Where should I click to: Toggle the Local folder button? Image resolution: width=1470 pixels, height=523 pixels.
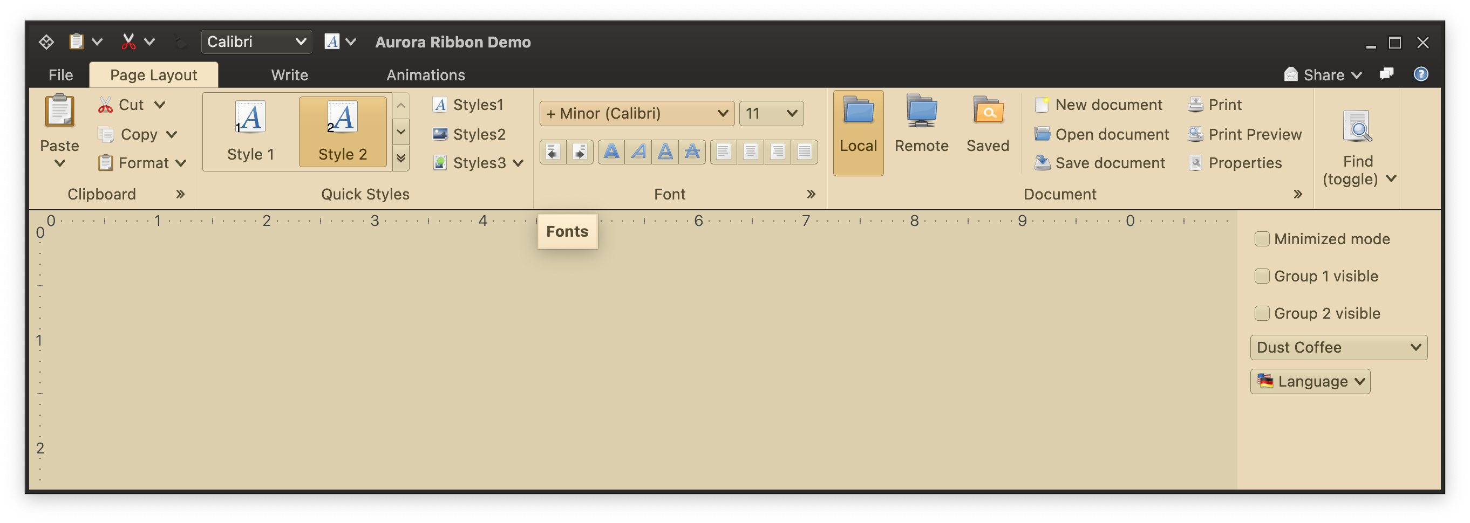click(857, 132)
